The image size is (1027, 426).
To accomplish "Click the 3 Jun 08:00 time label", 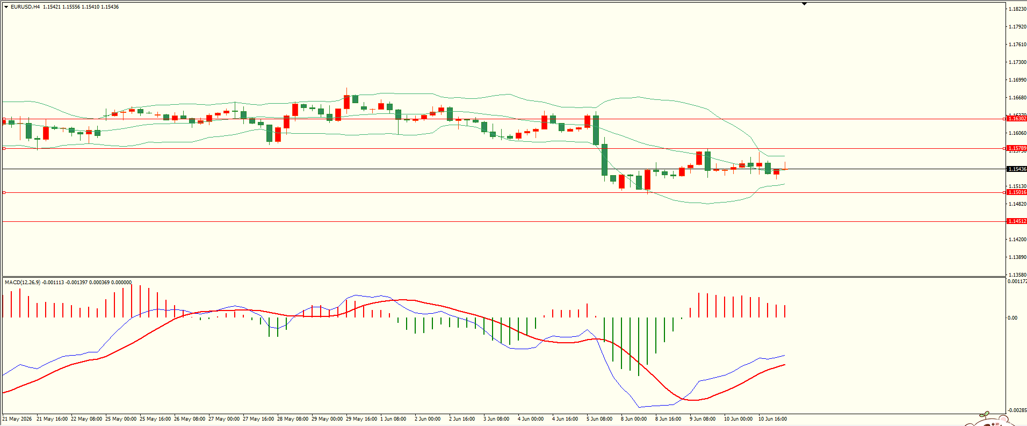I will (496, 419).
